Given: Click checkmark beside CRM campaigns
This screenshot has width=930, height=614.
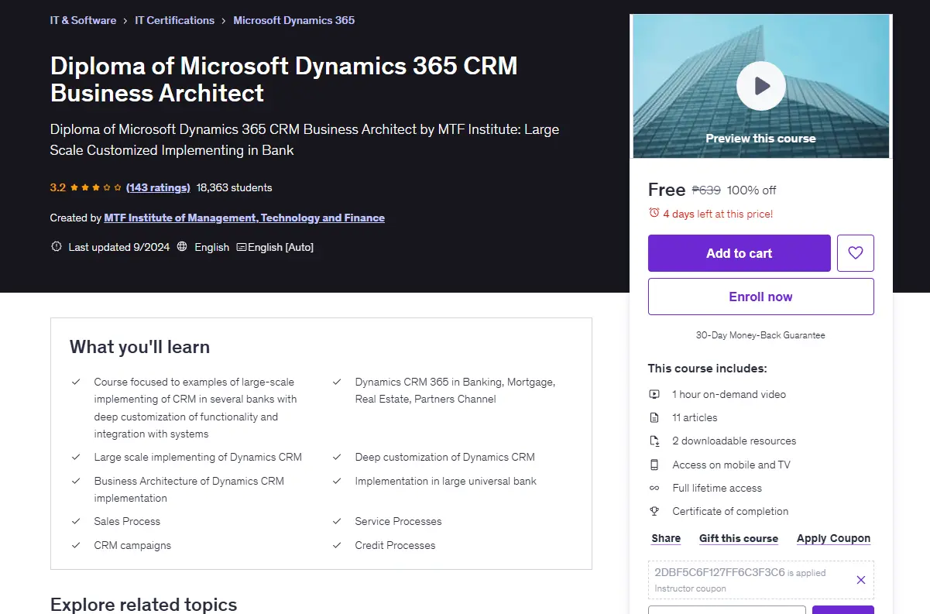Looking at the screenshot, I should tap(76, 545).
